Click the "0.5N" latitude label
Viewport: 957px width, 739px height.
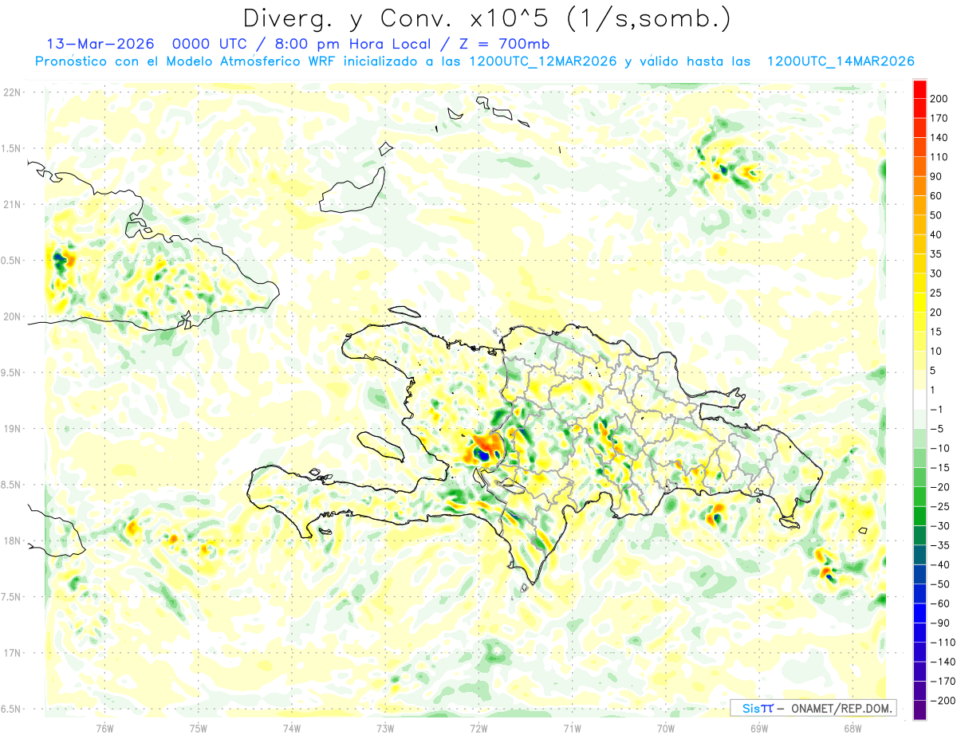click(12, 260)
